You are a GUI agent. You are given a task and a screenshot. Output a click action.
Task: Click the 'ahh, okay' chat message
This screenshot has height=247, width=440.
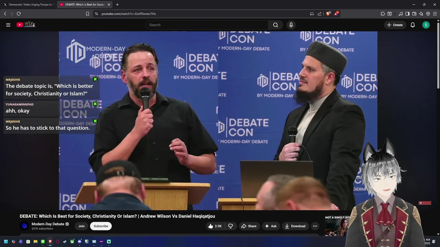(18, 111)
